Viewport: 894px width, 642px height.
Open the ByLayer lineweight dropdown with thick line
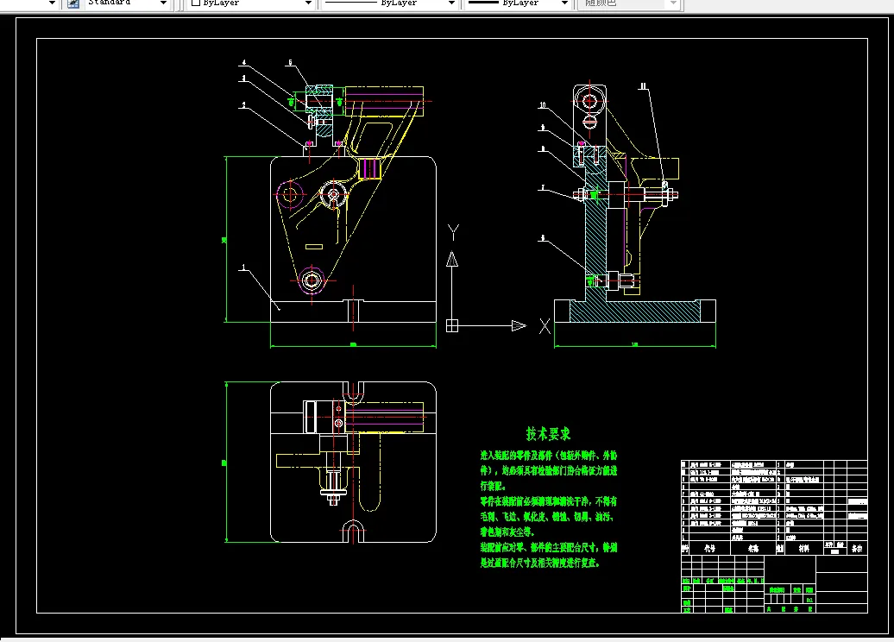519,3
